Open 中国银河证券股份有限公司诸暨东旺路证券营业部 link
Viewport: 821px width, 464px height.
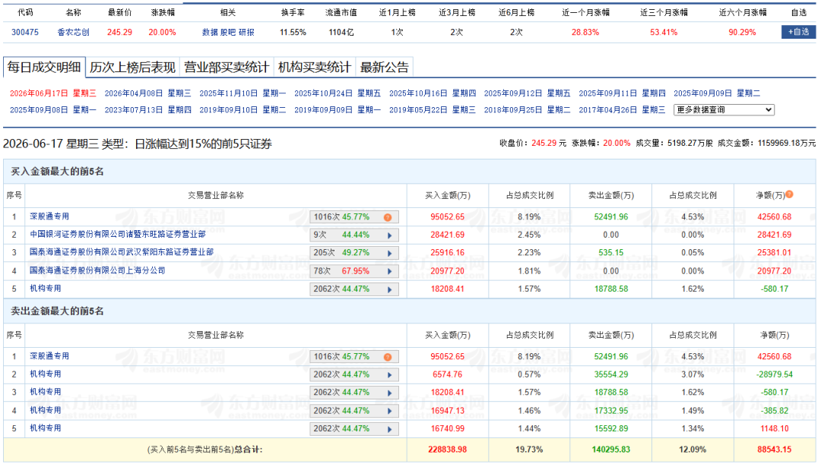coord(117,234)
